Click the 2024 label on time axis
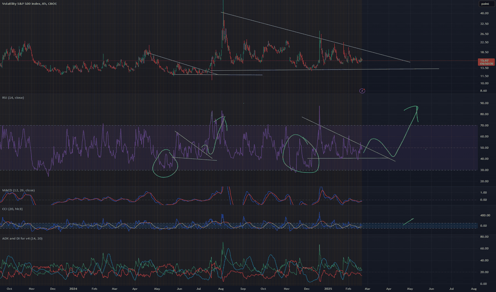Image resolution: width=496 pixels, height=292 pixels. pos(73,288)
